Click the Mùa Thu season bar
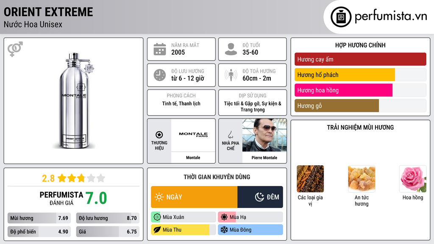The height and width of the screenshot is (244, 434). pyautogui.click(x=183, y=230)
